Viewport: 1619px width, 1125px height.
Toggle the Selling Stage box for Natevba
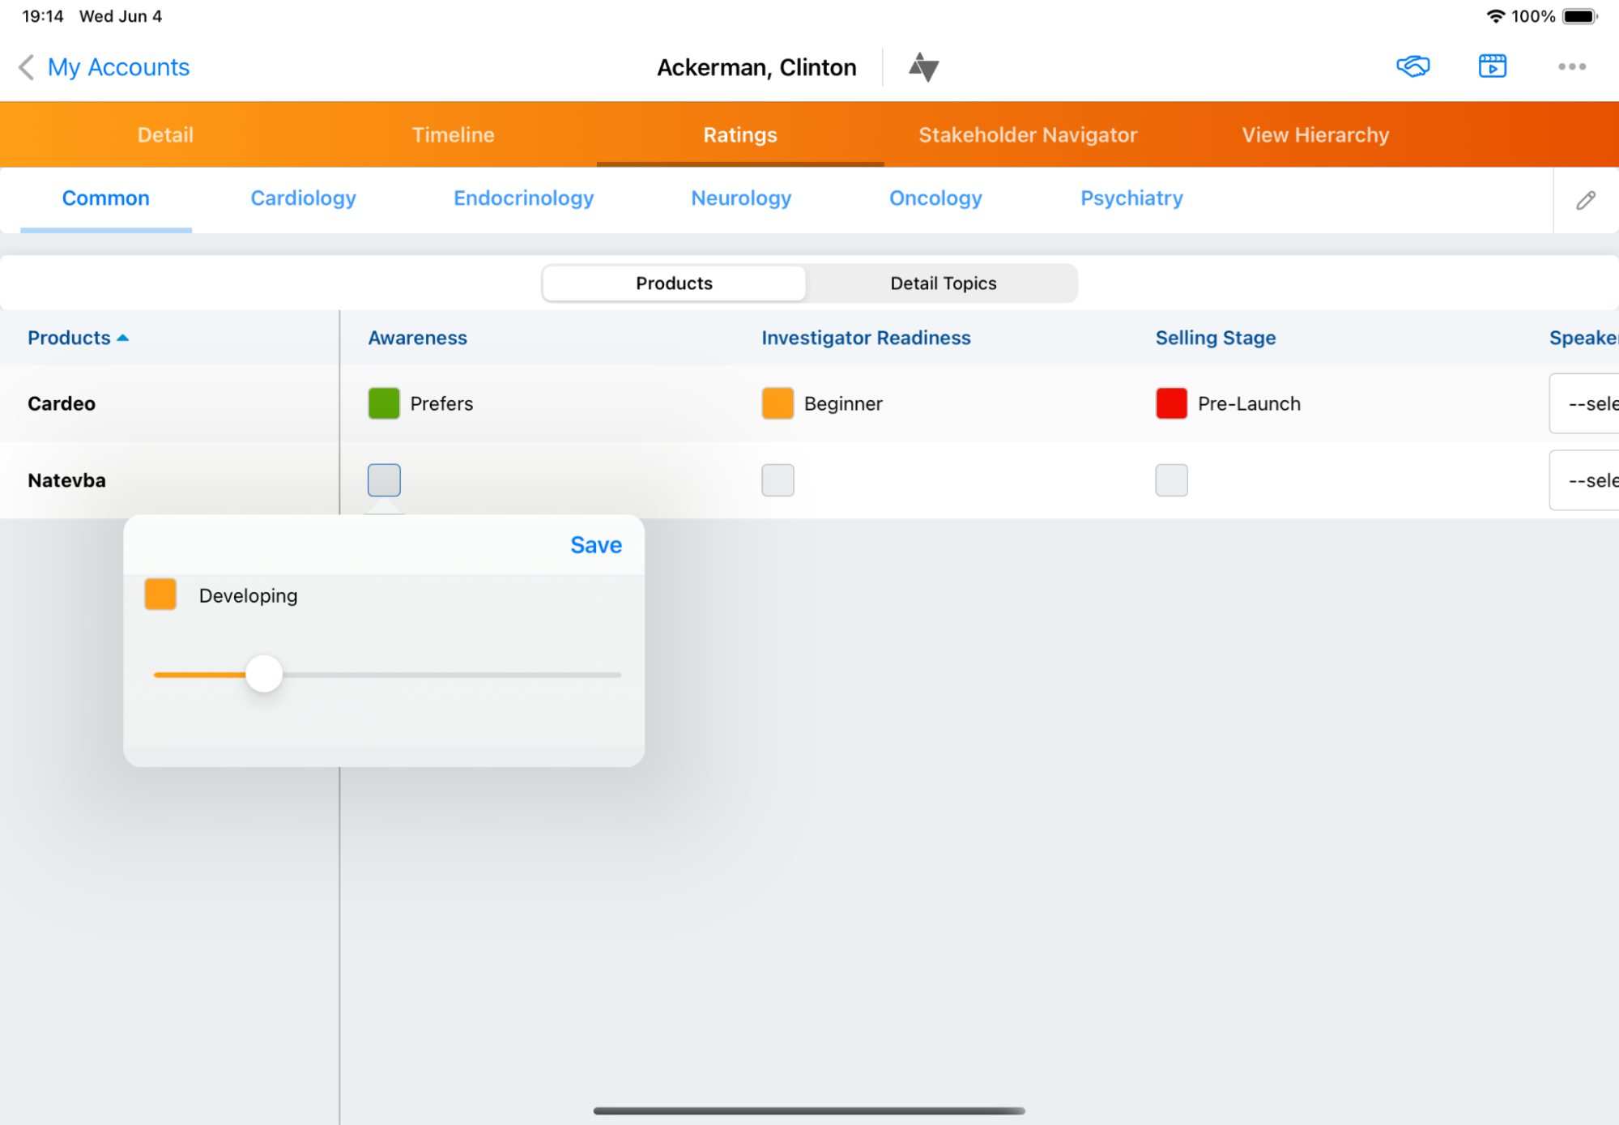pos(1170,479)
